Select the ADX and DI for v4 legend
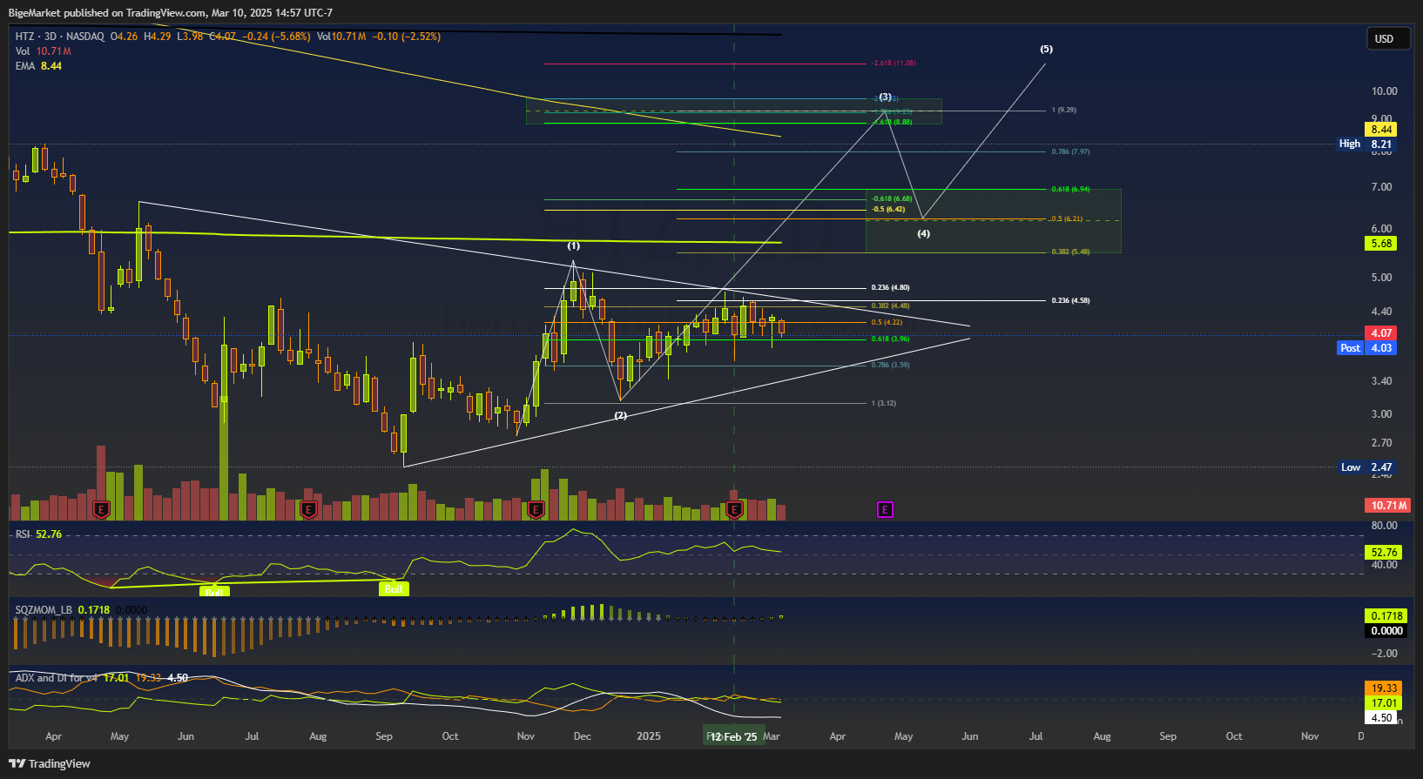Image resolution: width=1423 pixels, height=779 pixels. (x=101, y=678)
